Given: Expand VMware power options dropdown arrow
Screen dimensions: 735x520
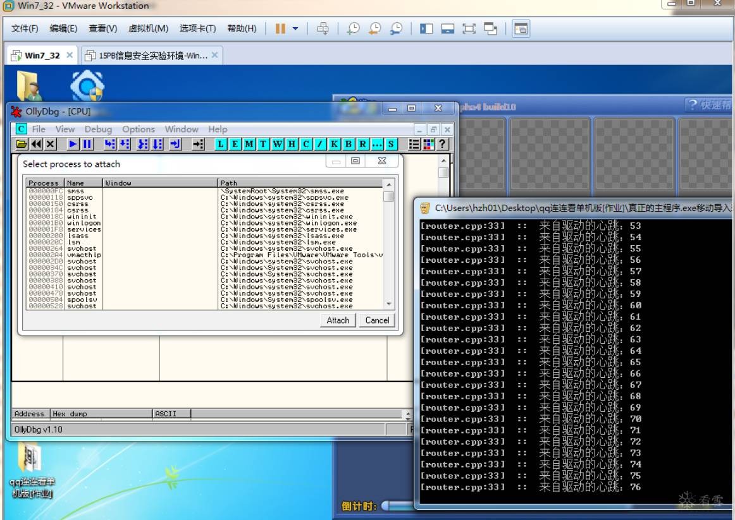Looking at the screenshot, I should pyautogui.click(x=295, y=28).
